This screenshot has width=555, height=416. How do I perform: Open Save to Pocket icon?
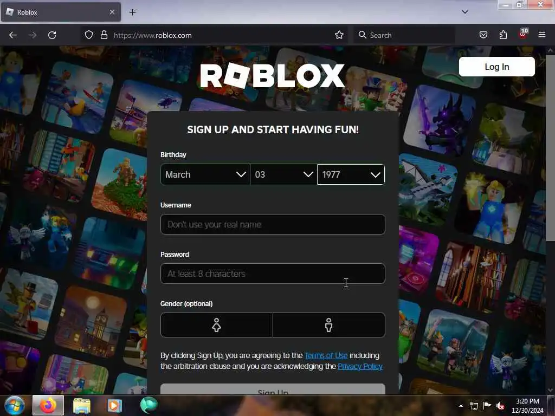[x=483, y=35]
